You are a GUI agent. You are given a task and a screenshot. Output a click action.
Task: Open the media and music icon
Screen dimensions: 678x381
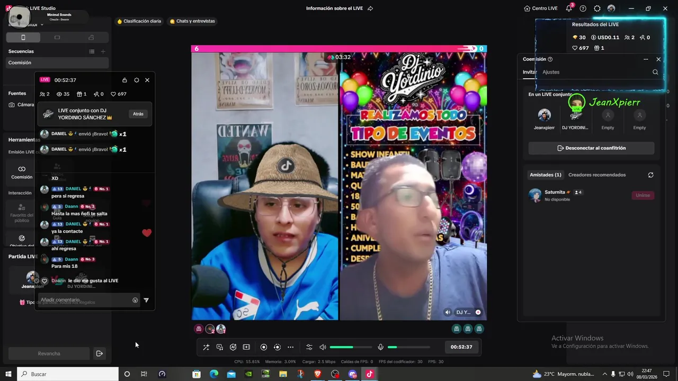pos(220,347)
